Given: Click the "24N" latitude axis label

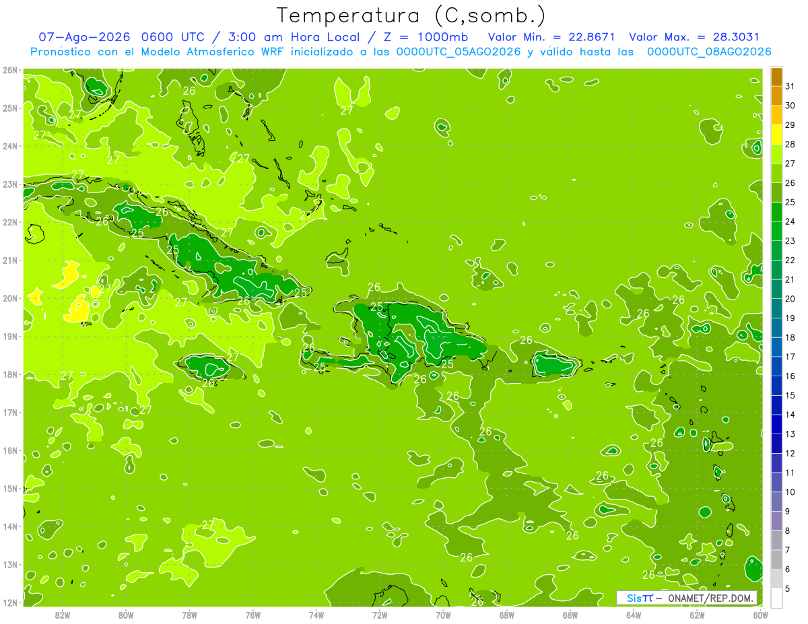Looking at the screenshot, I should coord(10,146).
